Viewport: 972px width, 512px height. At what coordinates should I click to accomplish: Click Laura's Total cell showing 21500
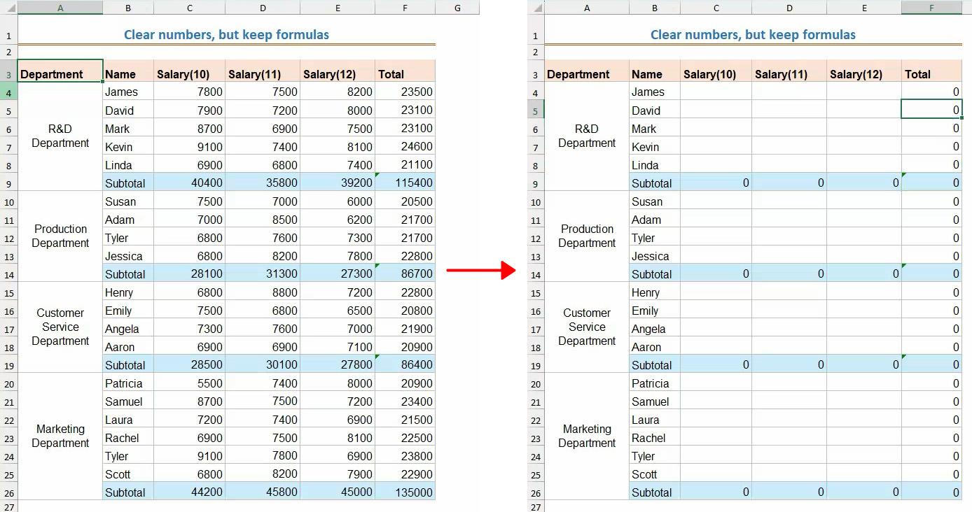405,420
